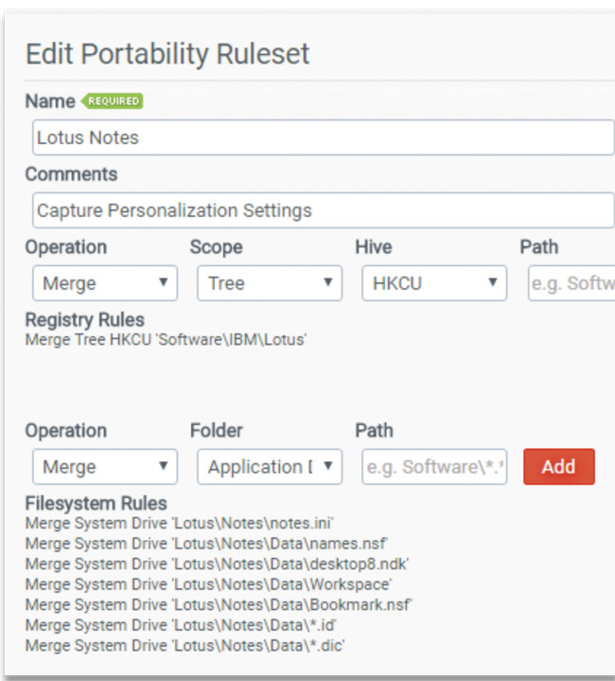Image resolution: width=615 pixels, height=681 pixels.
Task: Expand the Folder dropdown showing Application
Action: 269,467
